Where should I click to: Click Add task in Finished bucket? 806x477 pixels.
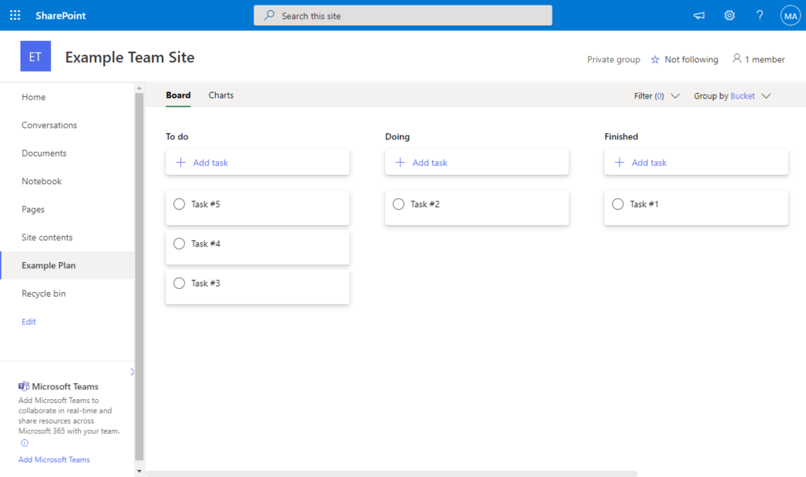[696, 162]
